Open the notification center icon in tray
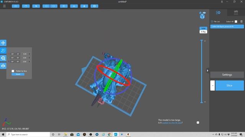Screen dimensions: 245x137 point(241,134)
